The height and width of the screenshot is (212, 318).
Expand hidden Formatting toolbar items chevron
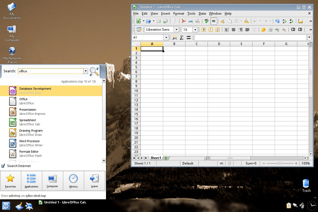[x=311, y=30]
